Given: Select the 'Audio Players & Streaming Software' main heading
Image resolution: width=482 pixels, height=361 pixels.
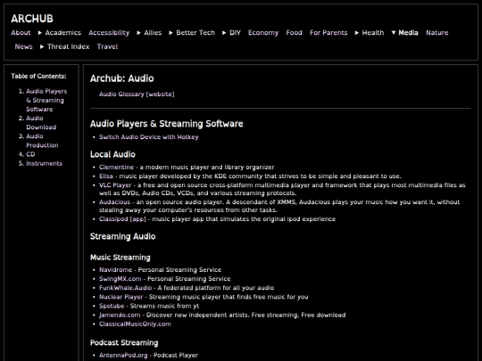Looking at the screenshot, I should pos(166,124).
